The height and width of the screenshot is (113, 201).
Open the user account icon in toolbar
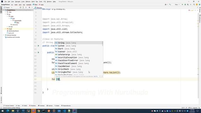[166, 4]
